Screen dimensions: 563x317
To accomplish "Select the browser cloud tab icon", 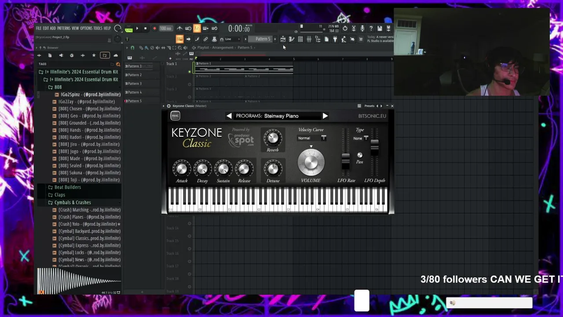I will pos(116,55).
